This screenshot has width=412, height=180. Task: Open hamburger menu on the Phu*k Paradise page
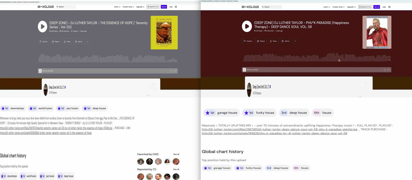[389, 7]
